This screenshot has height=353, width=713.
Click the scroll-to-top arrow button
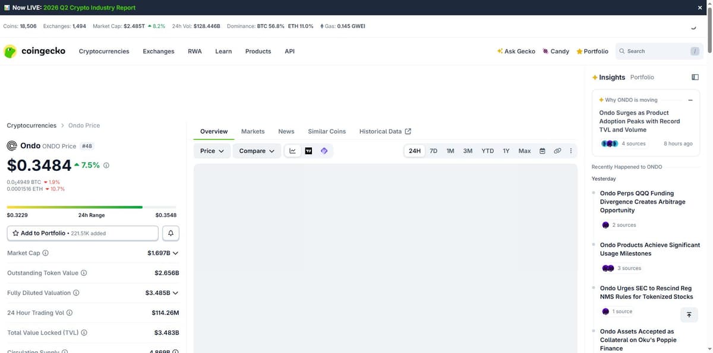(689, 315)
